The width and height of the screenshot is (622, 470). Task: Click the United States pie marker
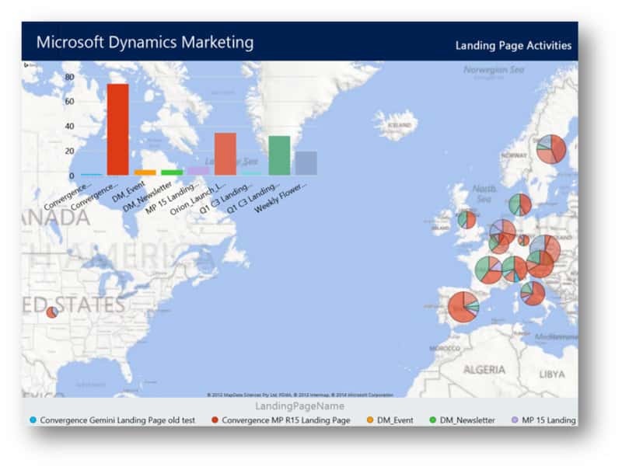click(x=51, y=312)
